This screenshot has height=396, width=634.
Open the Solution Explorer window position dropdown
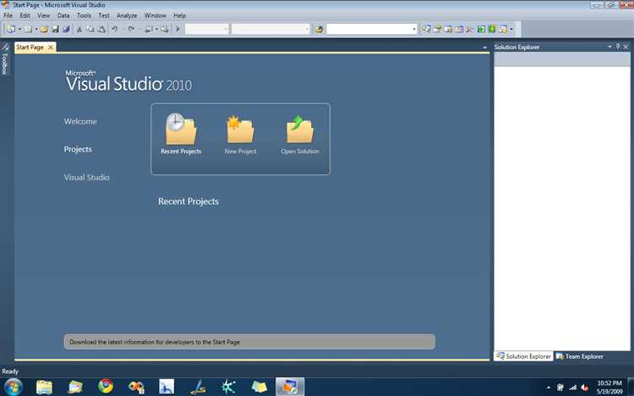(609, 47)
